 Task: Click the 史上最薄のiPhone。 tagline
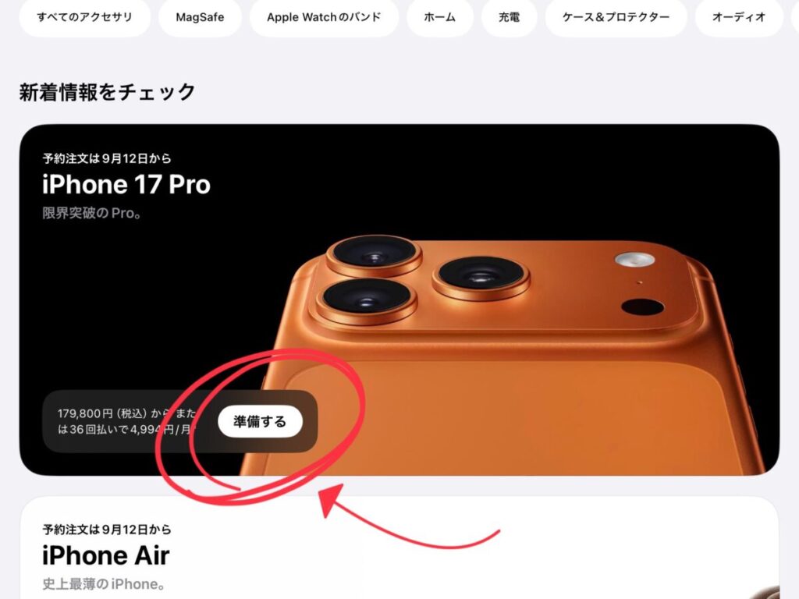click(104, 583)
